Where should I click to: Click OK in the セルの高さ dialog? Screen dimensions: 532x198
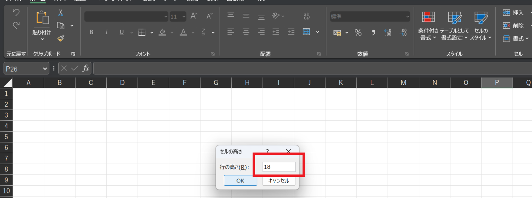(240, 180)
